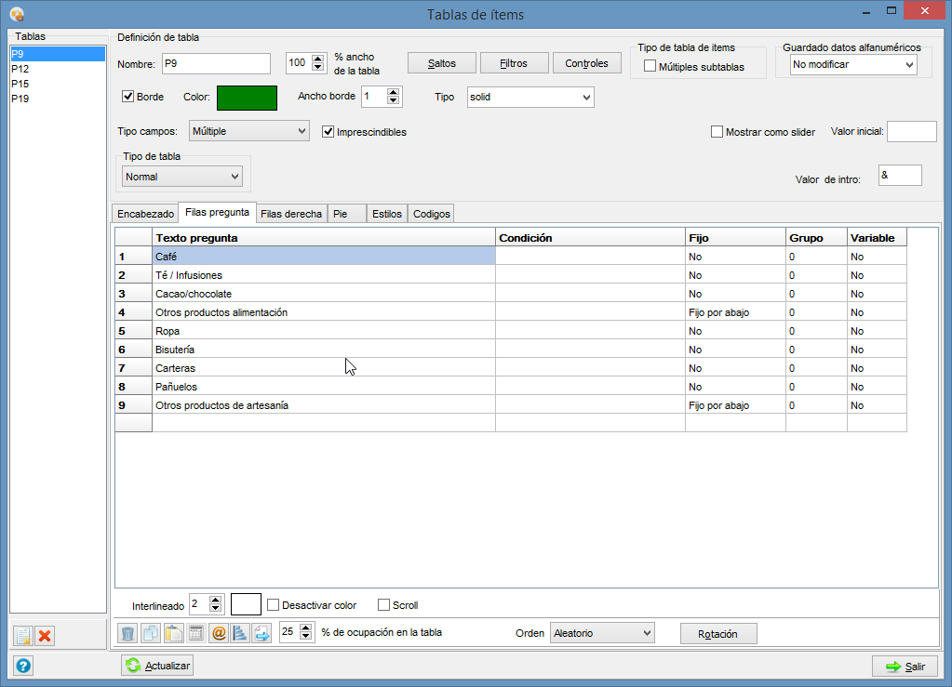Image resolution: width=952 pixels, height=687 pixels.
Task: Enable Mostrar como slider checkbox
Action: coord(717,132)
